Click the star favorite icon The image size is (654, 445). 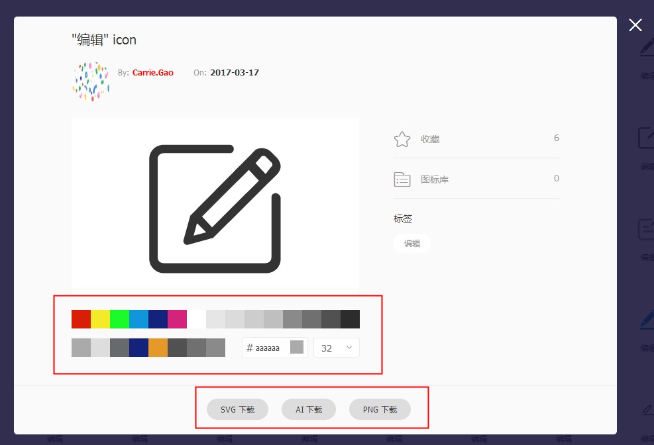pyautogui.click(x=402, y=139)
